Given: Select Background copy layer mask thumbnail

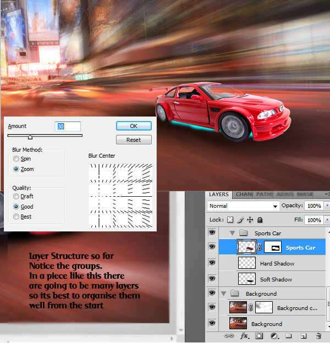Looking at the screenshot, I should click(x=264, y=307).
